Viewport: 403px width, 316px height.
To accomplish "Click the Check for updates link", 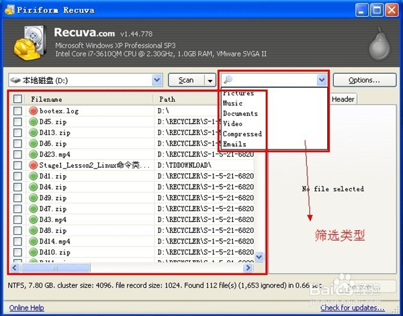I will pos(353,307).
